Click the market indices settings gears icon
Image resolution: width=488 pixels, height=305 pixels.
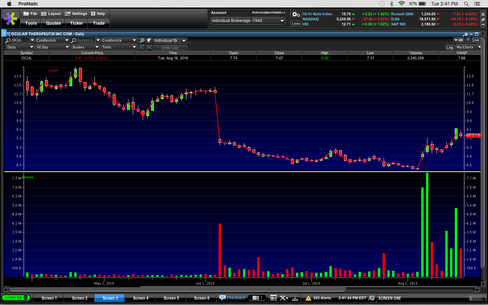click(296, 14)
